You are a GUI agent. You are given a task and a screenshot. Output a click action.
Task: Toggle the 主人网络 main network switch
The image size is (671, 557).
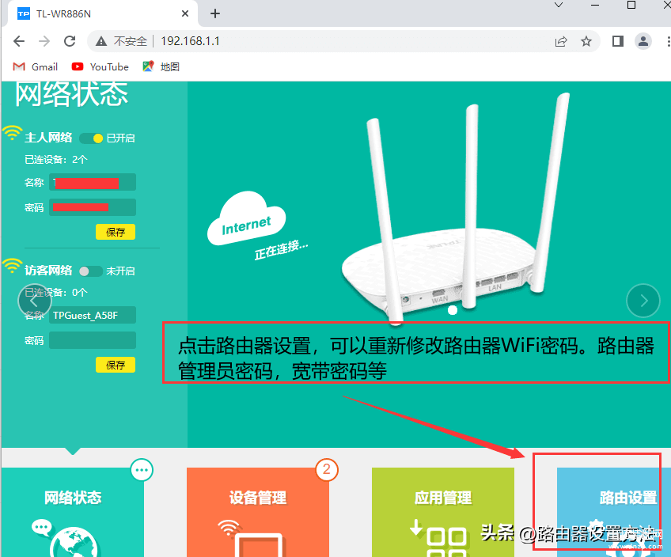coord(91,138)
